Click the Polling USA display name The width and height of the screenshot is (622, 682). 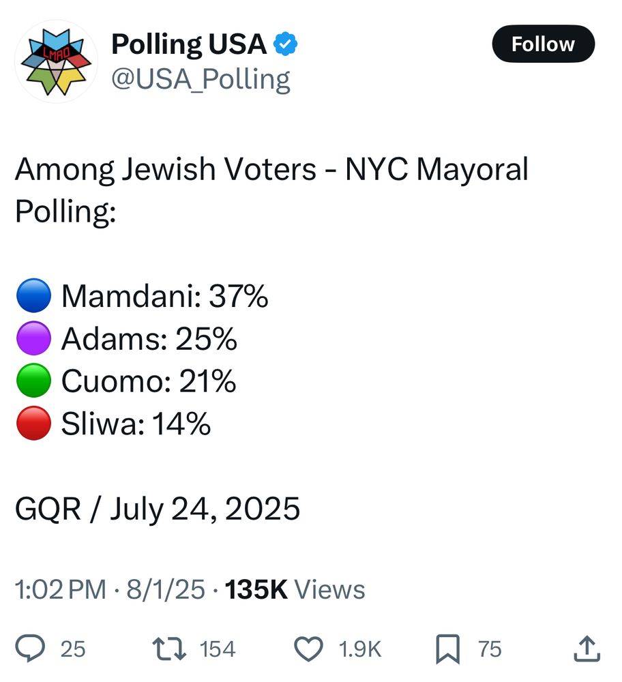pyautogui.click(x=189, y=44)
